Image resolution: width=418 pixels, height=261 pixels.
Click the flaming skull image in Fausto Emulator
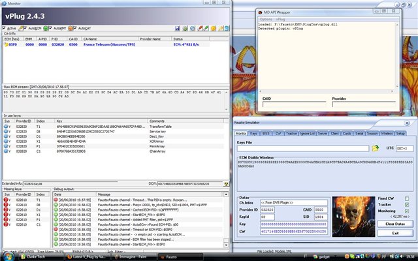pyautogui.click(x=353, y=217)
